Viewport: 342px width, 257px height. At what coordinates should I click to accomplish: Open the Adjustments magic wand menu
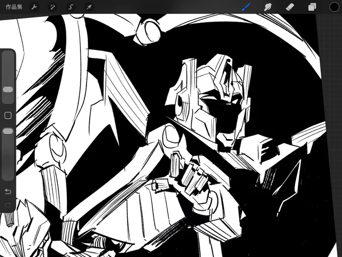tap(52, 7)
